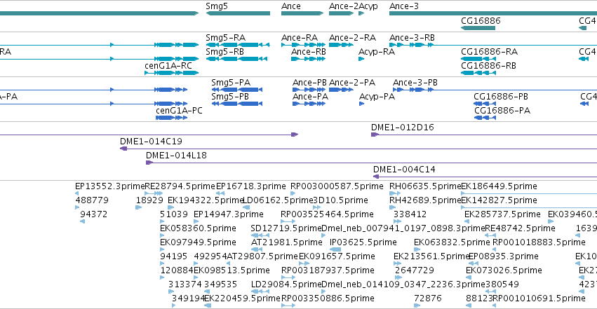The height and width of the screenshot is (309, 597).
Task: Select the Smg5-PB protein label
Action: tap(230, 97)
